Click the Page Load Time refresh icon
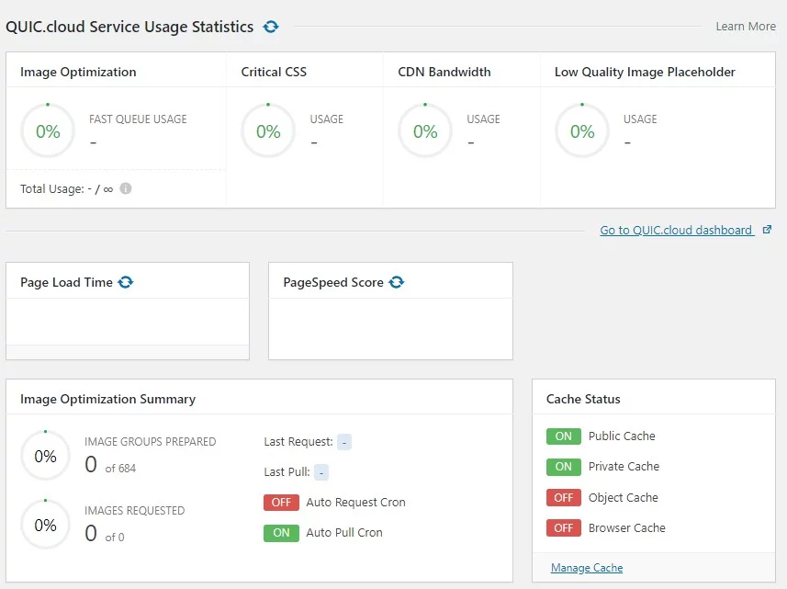The height and width of the screenshot is (589, 787). tap(126, 282)
